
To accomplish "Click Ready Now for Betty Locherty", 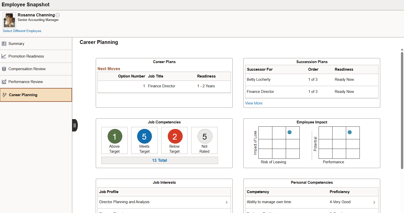I will (x=344, y=79).
